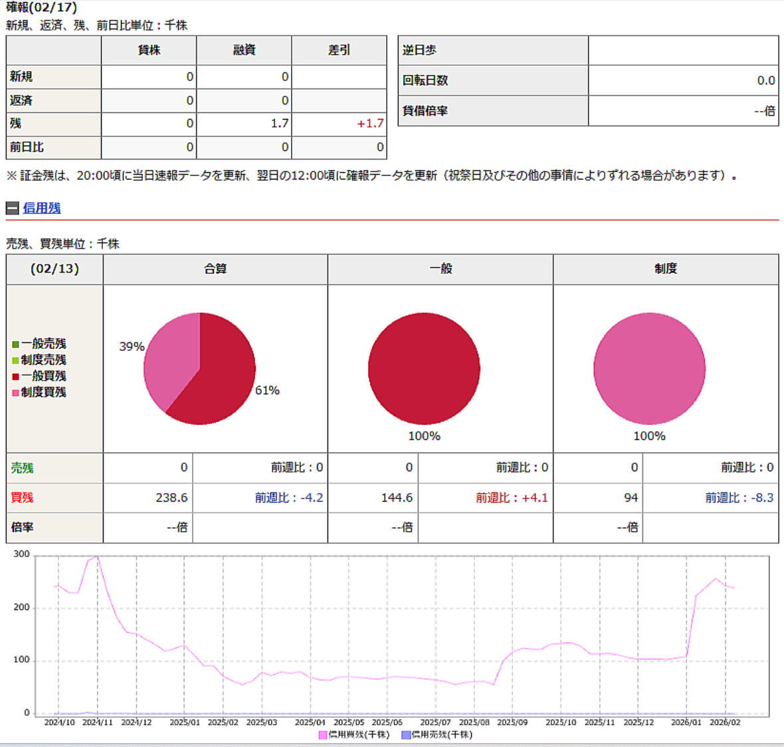Image resolution: width=784 pixels, height=747 pixels.
Task: Click the 差引 +1.7 value in 残 row
Action: 370,124
